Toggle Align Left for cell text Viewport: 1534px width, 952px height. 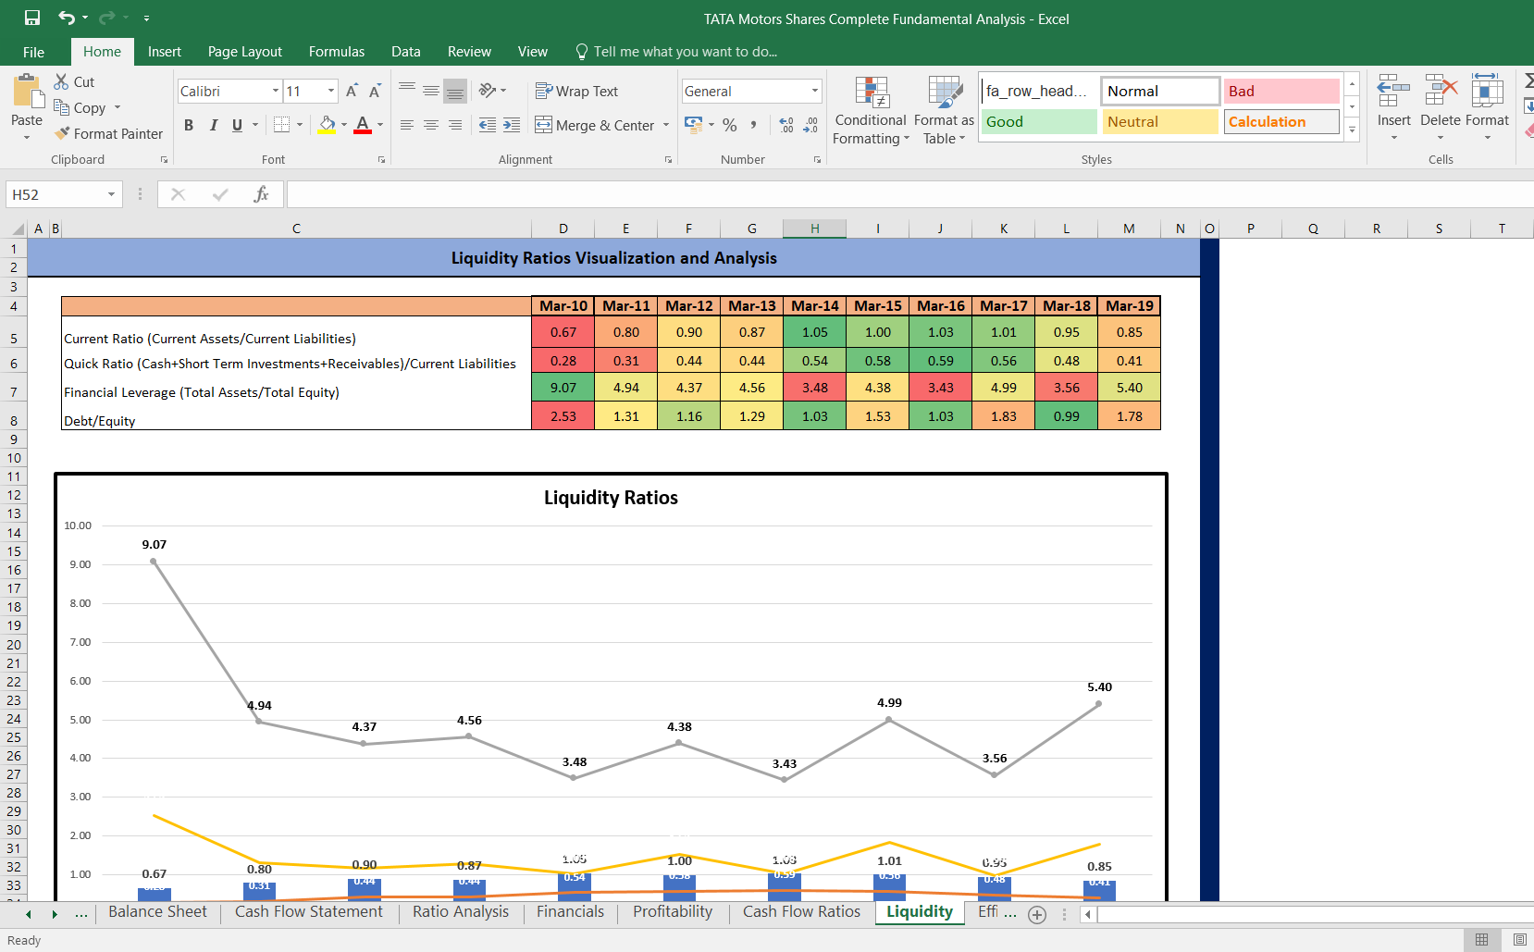(407, 124)
